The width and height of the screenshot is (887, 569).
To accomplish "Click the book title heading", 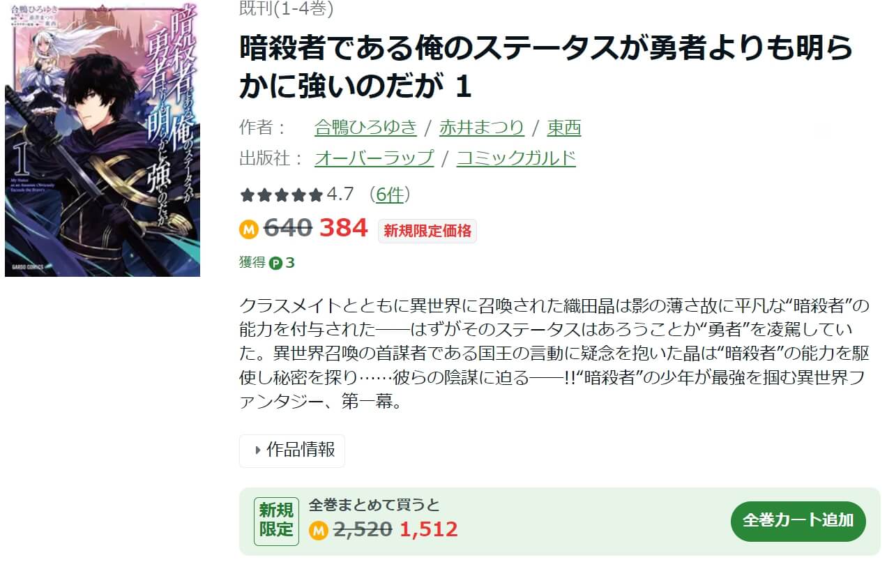I will point(546,67).
